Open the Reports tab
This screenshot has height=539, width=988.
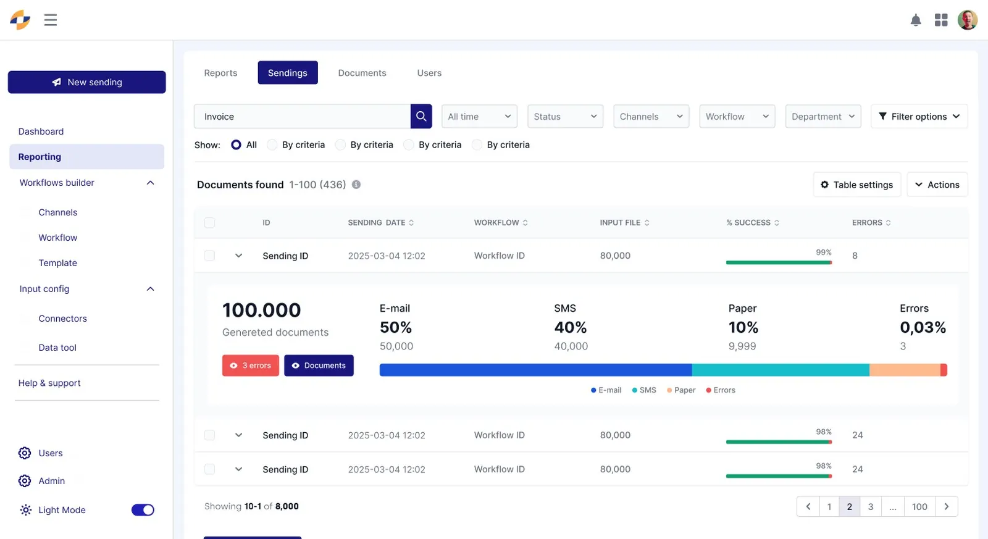coord(220,73)
